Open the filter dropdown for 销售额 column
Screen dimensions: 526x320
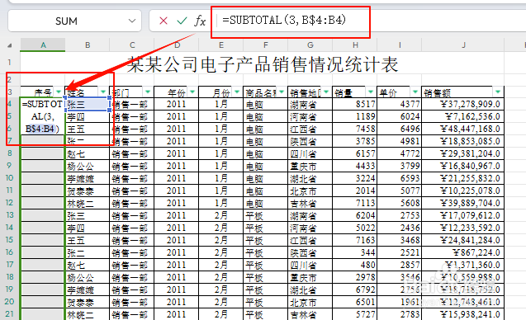point(498,92)
